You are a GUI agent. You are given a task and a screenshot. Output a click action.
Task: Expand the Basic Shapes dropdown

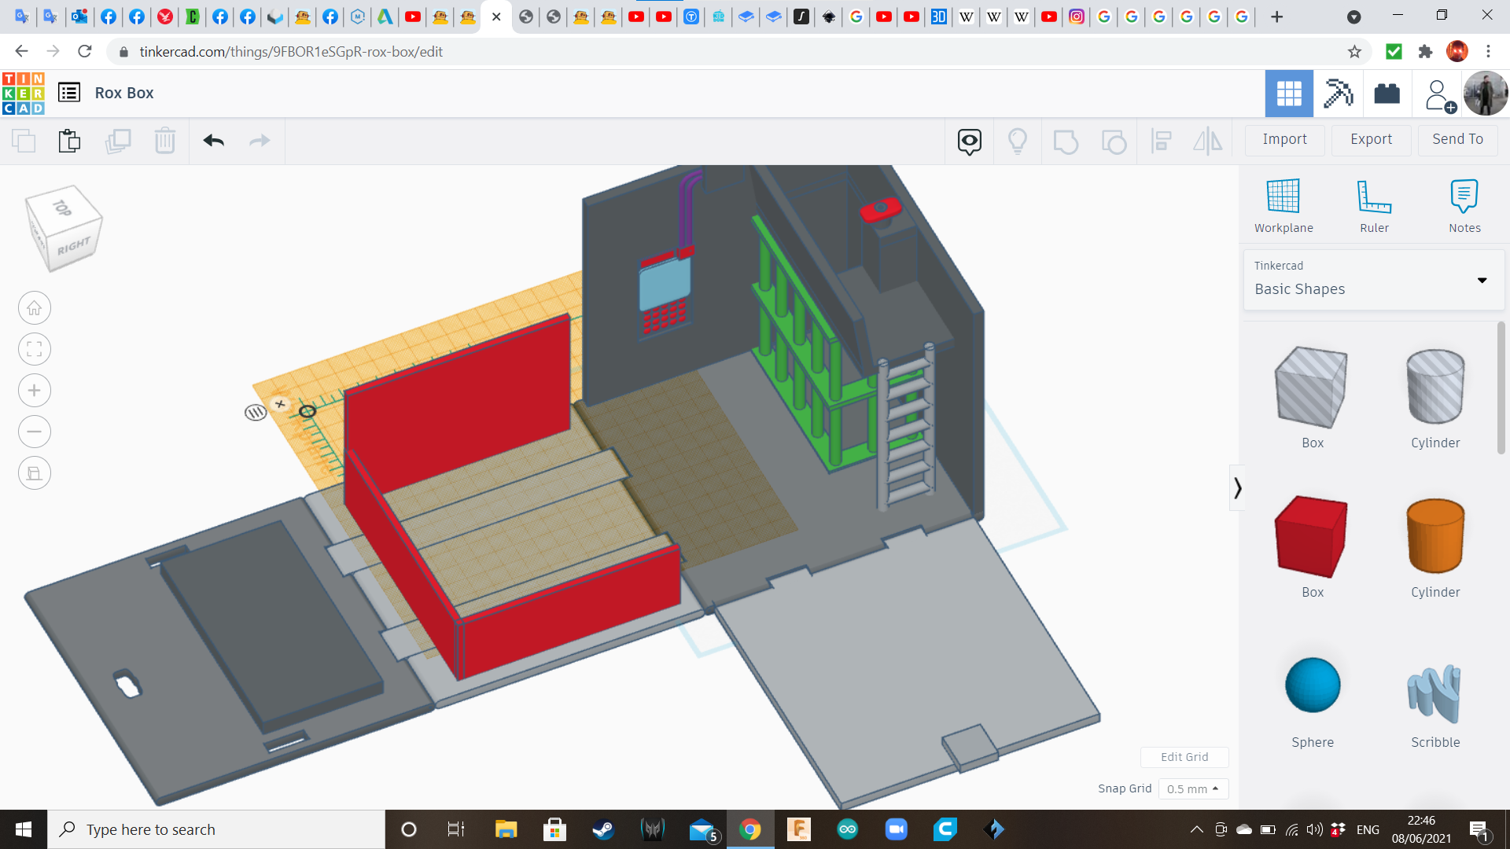[1482, 281]
